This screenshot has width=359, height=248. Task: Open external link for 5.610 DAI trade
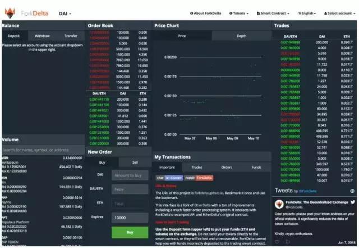pyautogui.click(x=351, y=53)
